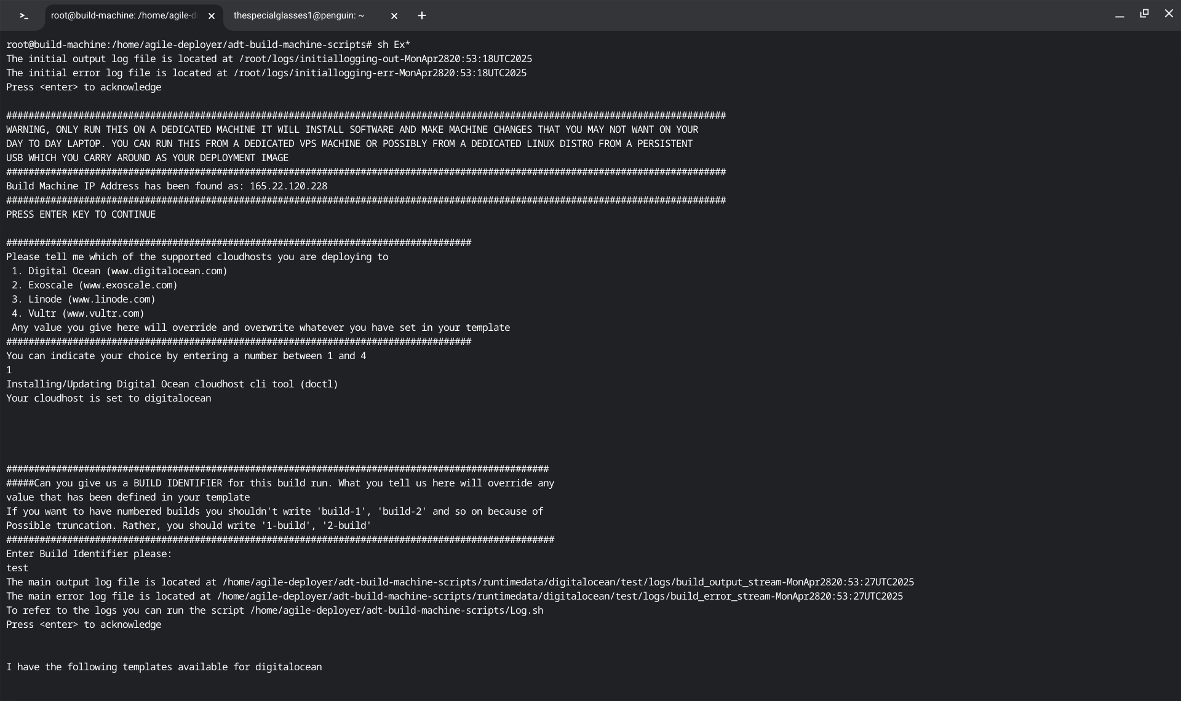
Task: Click the initial error log file path
Action: (x=380, y=73)
